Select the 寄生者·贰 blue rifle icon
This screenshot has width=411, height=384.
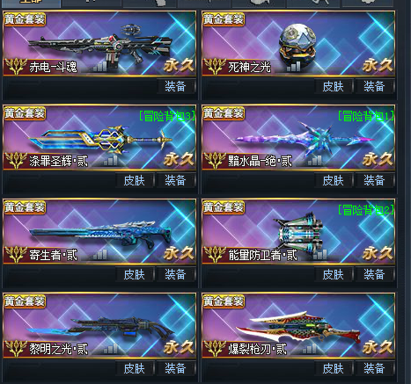[100, 235]
